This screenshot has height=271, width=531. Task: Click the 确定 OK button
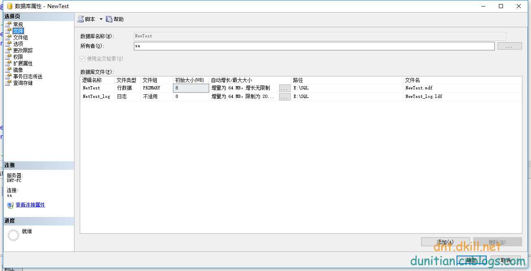tap(471, 260)
